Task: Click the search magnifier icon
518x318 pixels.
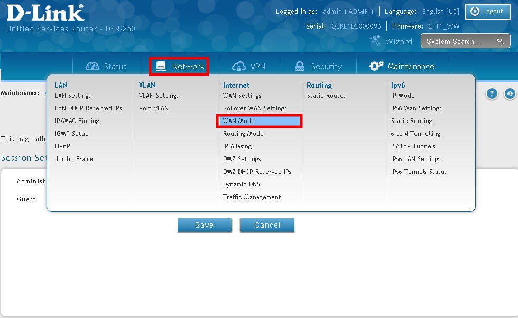Action: click(500, 41)
